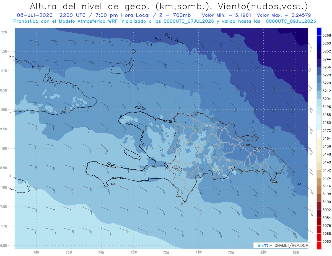Click the 3252 colorbar value label
This screenshot has width=332, height=256.
326,51
